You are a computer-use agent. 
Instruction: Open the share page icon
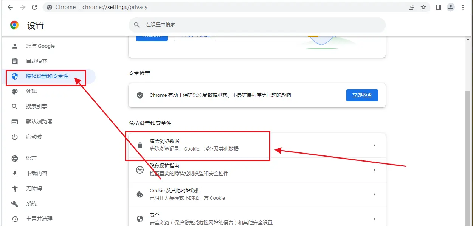point(411,7)
